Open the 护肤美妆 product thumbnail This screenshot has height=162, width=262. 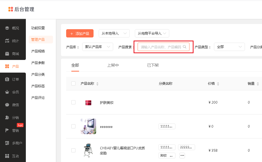pos(88,102)
